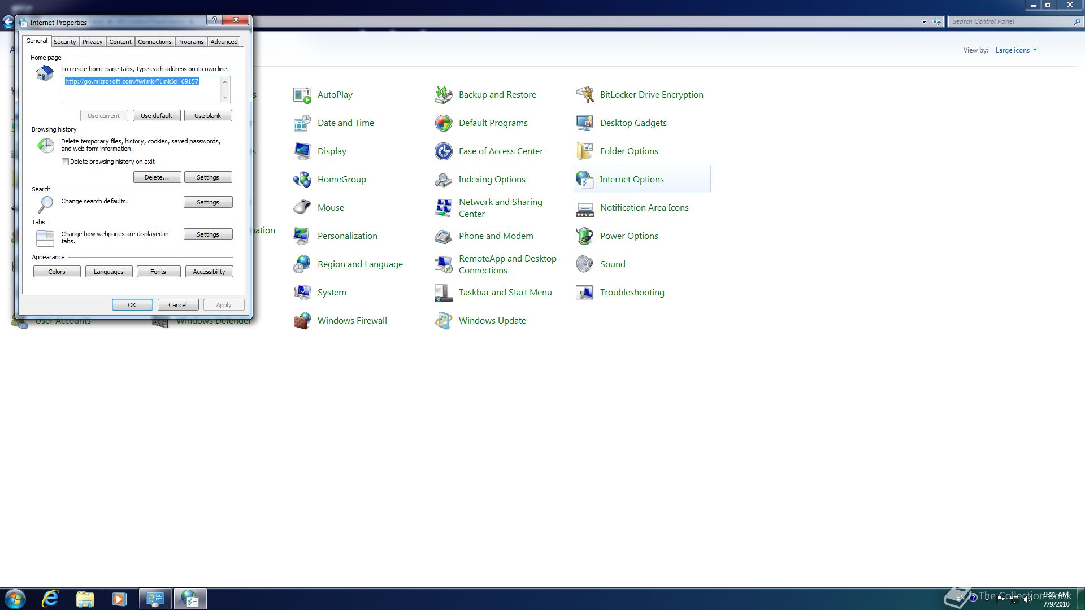Click the Display icon
The image size is (1085, 610).
coord(302,151)
